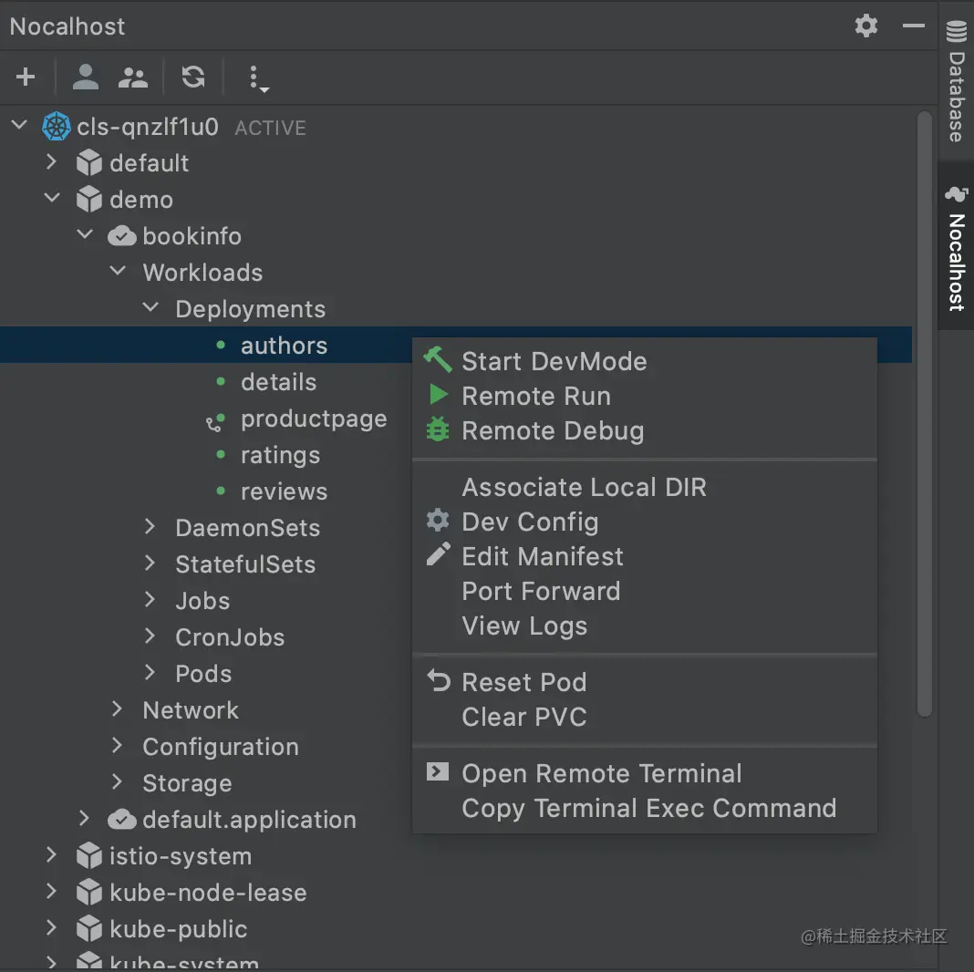Click the istio-system cube icon
The height and width of the screenshot is (972, 974).
88,856
